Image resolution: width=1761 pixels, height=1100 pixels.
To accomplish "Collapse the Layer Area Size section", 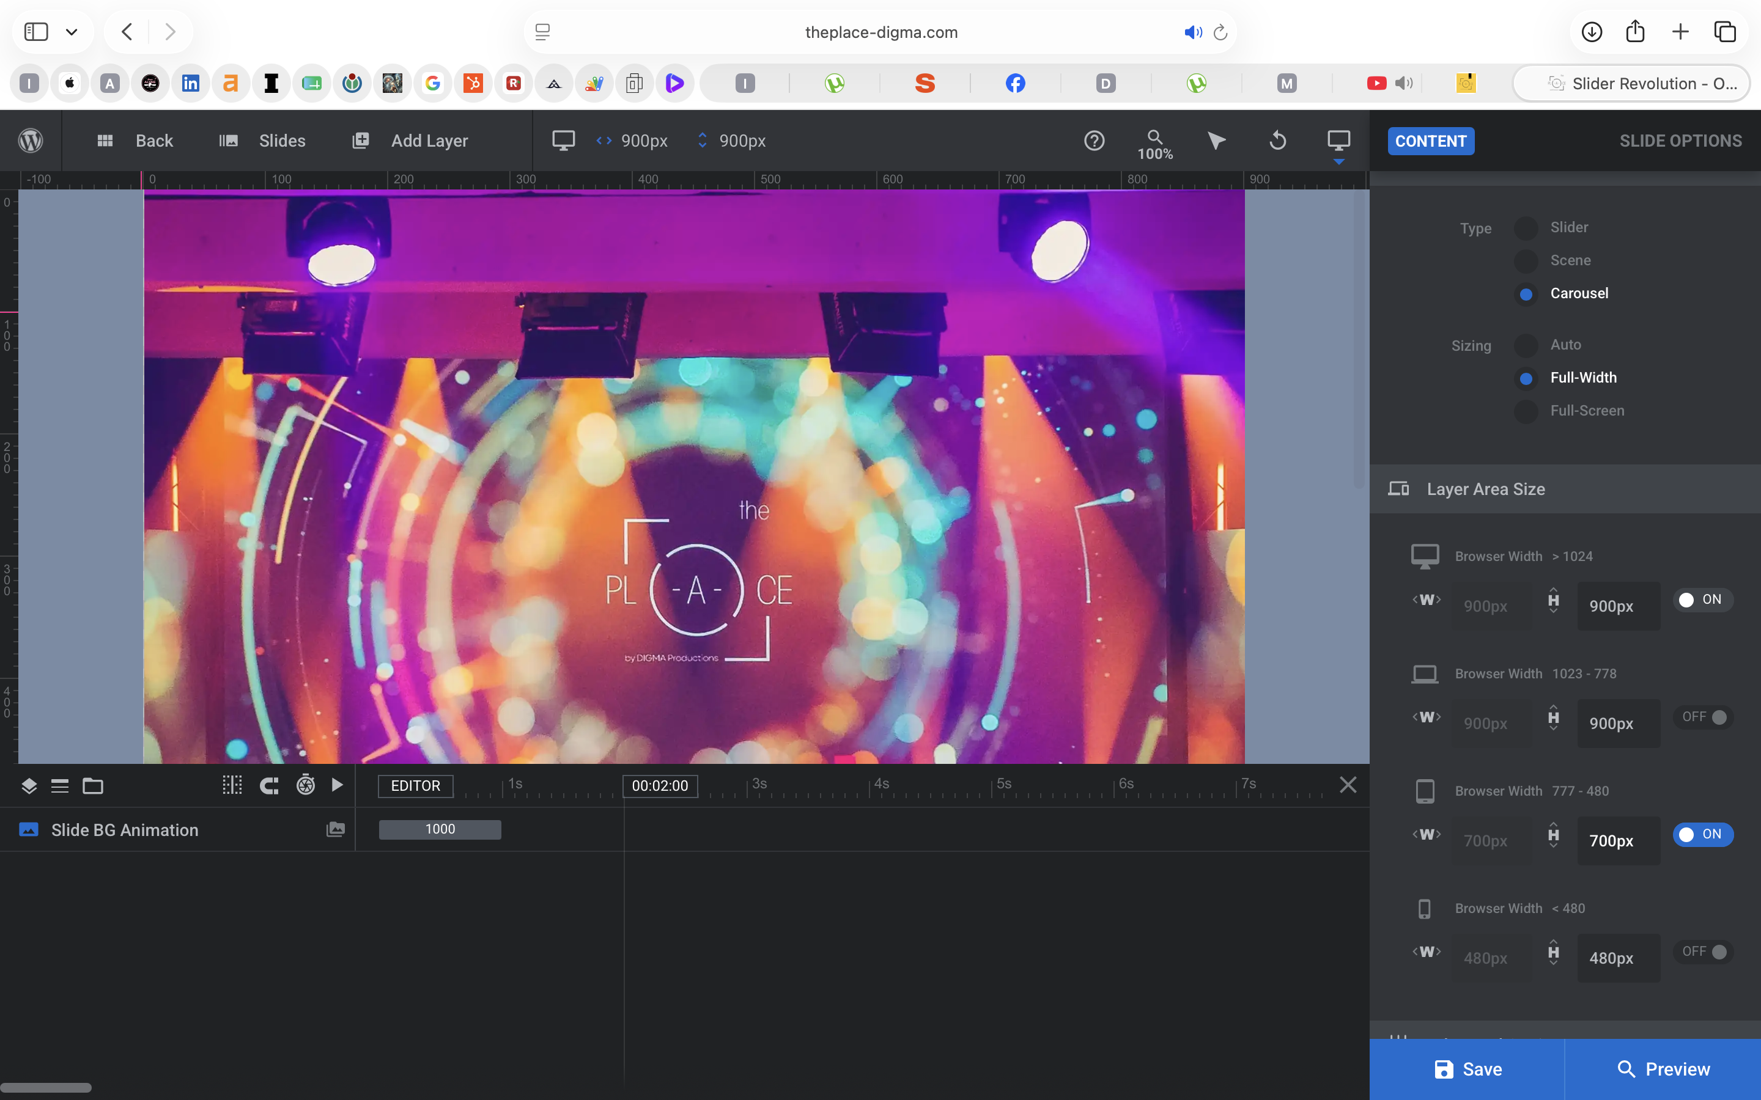I will (1565, 489).
